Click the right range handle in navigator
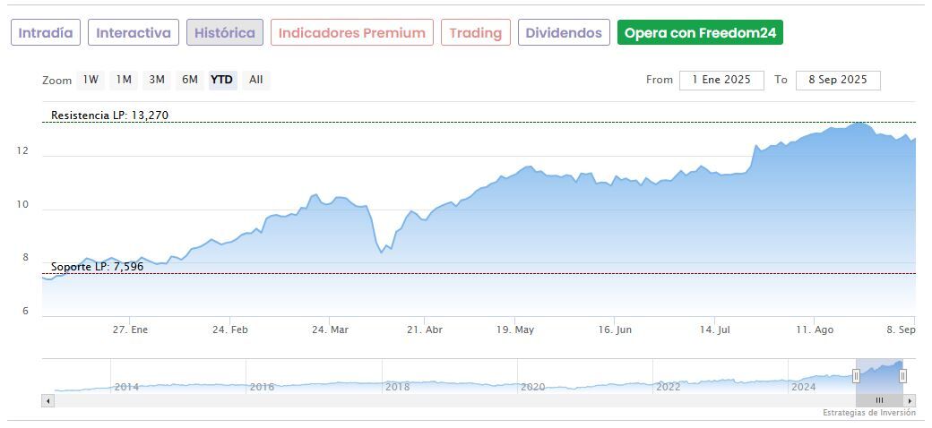 click(x=902, y=376)
